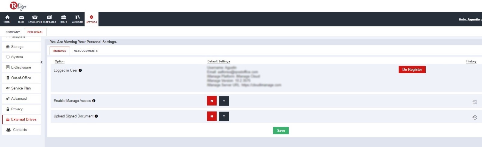This screenshot has width=482, height=147.
Task: Switch to the Company settings tab
Action: point(13,32)
